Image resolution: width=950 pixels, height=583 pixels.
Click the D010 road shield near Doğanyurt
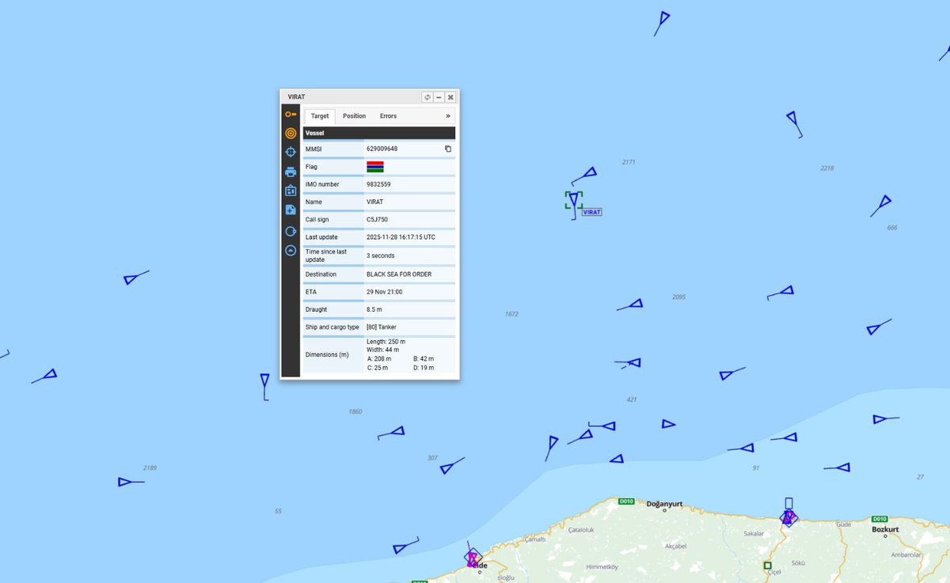pos(625,501)
